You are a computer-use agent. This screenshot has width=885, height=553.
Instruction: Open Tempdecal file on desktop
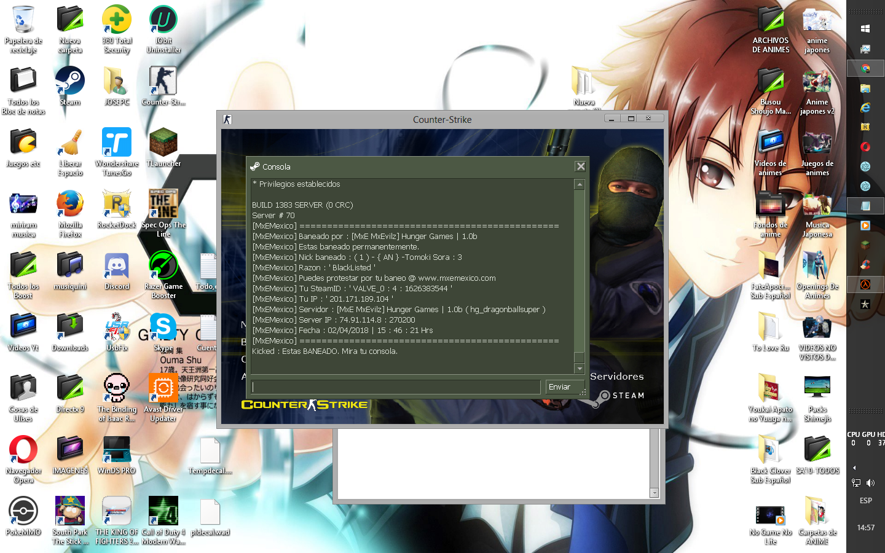(210, 455)
